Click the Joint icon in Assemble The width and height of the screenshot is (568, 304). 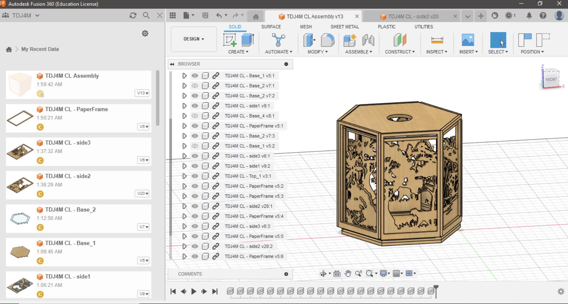tap(368, 40)
